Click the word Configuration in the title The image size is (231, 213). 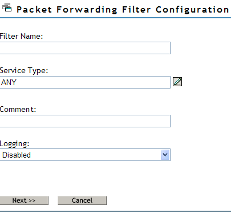pyautogui.click(x=192, y=10)
